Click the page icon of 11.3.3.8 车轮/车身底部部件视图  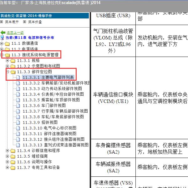18,117
